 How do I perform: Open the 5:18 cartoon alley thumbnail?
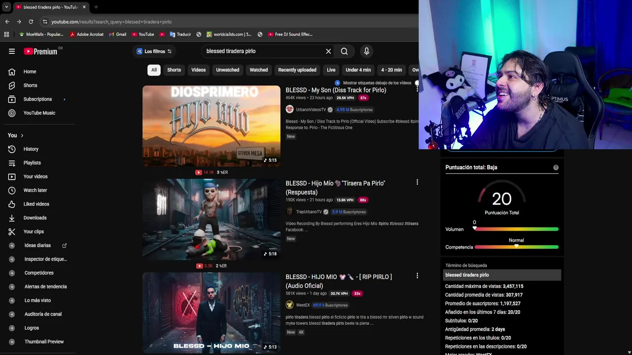point(211,219)
